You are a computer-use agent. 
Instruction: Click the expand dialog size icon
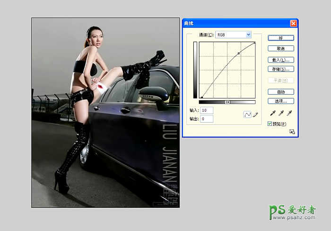pyautogui.click(x=292, y=132)
